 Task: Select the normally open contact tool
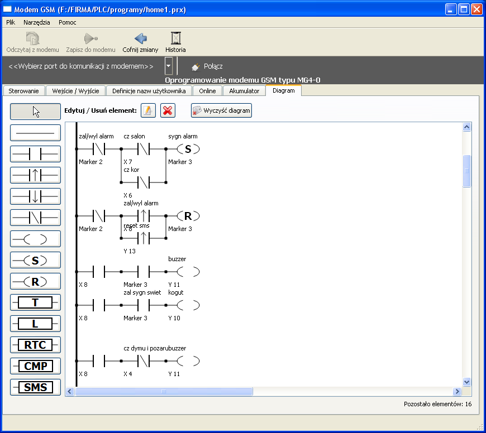tap(35, 154)
